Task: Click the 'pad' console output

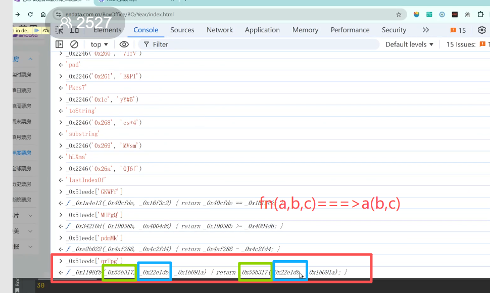Action: coord(73,65)
